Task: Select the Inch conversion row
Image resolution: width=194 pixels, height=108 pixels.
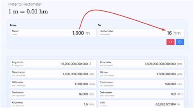Action: pyautogui.click(x=141, y=104)
